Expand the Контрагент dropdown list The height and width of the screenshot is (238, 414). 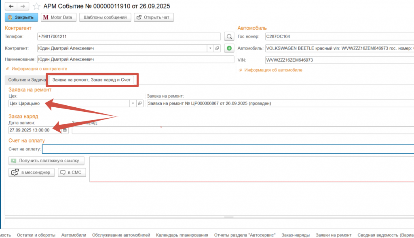(x=210, y=48)
